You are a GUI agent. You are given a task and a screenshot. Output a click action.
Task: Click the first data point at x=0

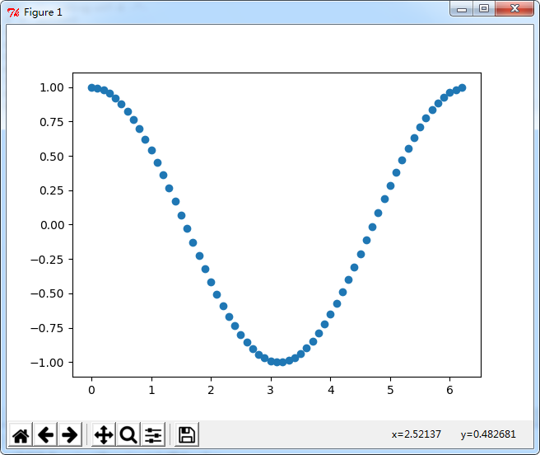click(91, 87)
